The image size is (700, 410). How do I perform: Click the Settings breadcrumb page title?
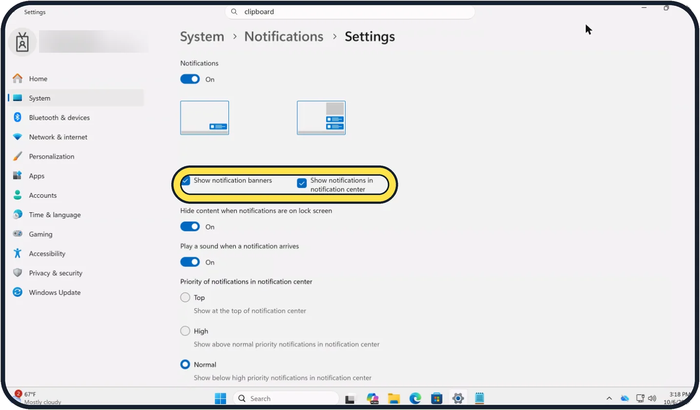pos(370,37)
